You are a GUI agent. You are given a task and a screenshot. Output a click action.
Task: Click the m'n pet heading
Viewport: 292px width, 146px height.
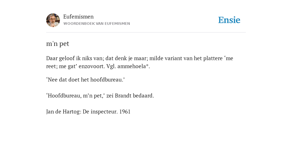tap(58, 44)
